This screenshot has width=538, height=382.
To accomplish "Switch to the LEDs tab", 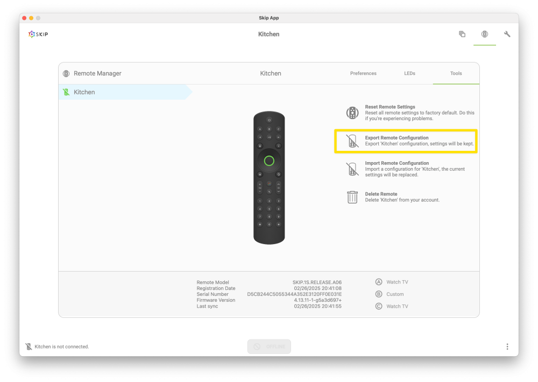I will point(409,73).
